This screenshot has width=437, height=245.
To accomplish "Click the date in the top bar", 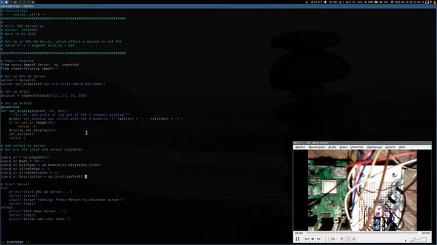I will 401,2.
